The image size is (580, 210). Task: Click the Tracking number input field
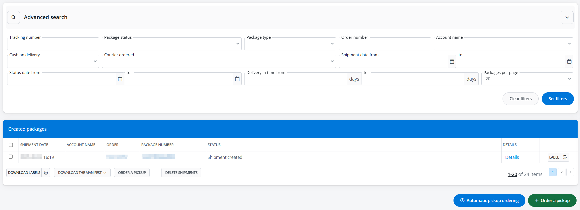[x=53, y=45]
